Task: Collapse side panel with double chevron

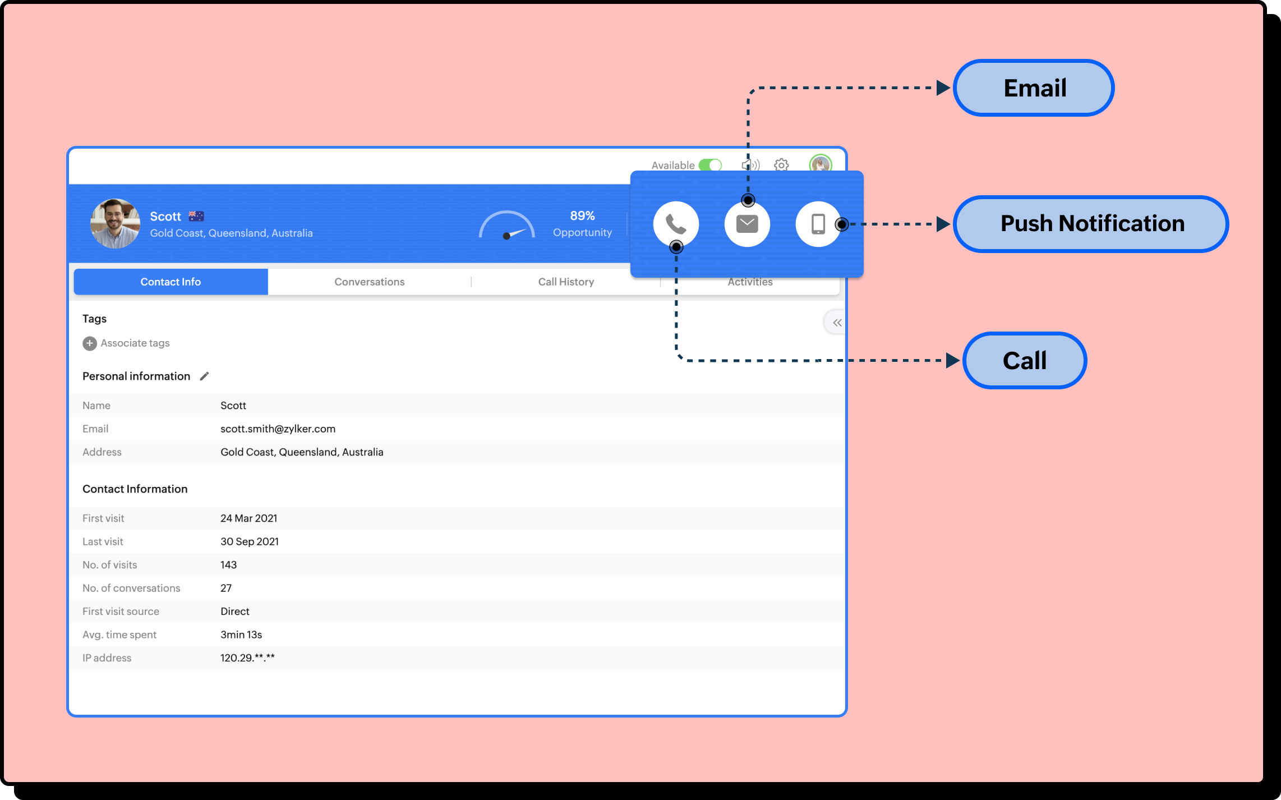Action: coord(837,323)
